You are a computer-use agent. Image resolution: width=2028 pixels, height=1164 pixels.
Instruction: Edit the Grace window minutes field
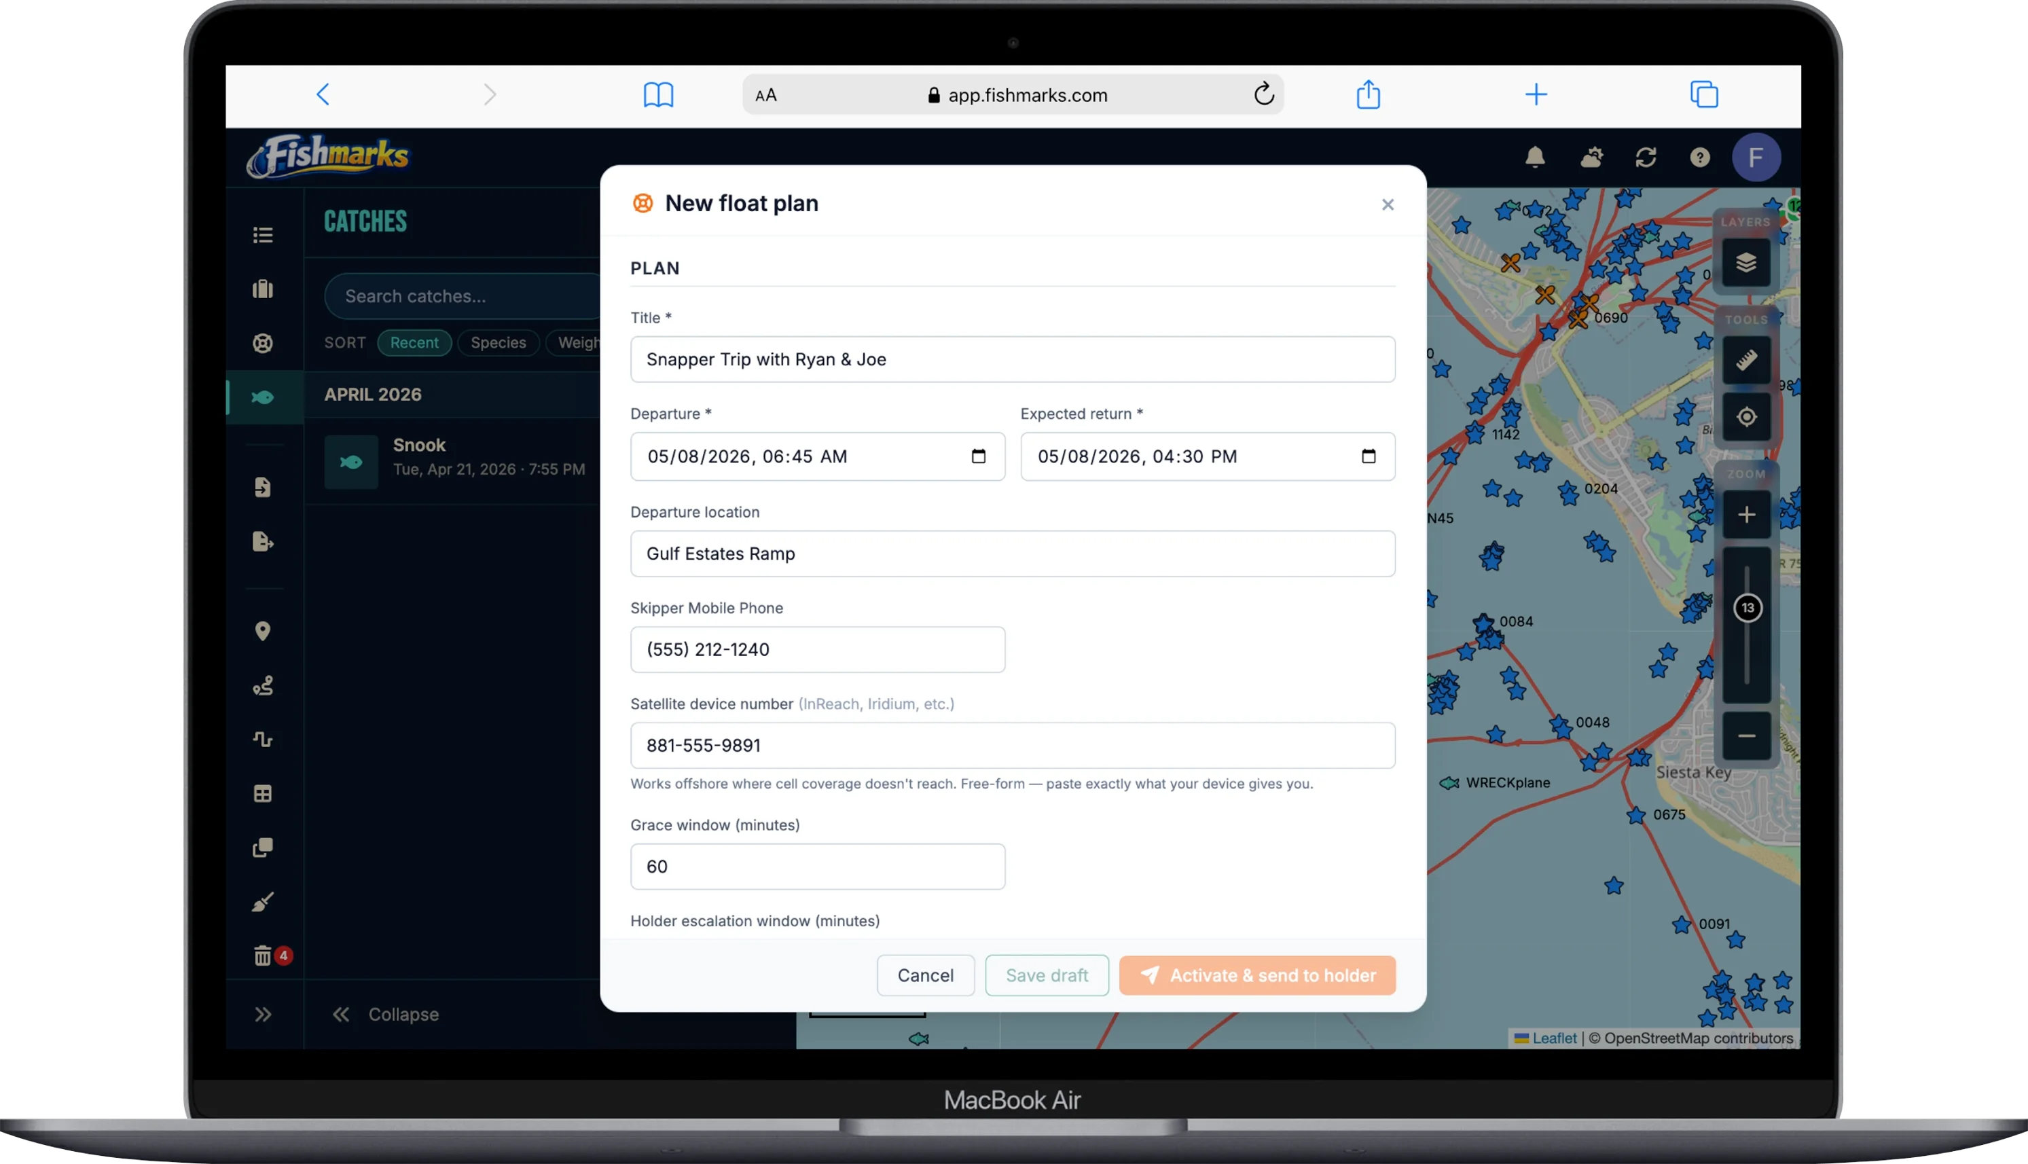coord(817,867)
